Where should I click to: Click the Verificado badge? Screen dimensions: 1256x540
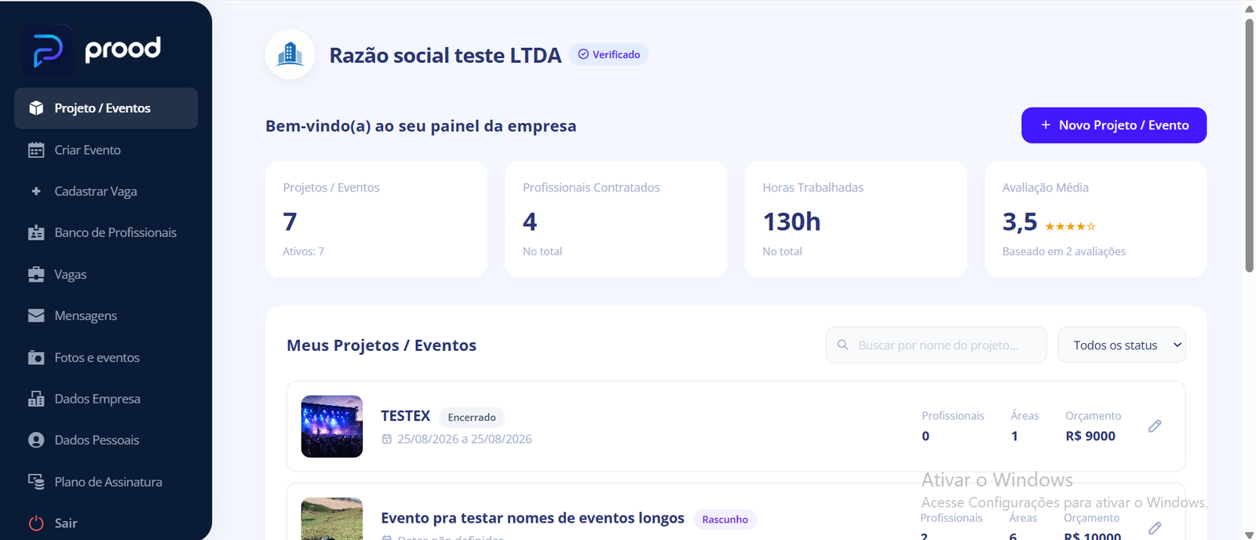coord(608,54)
